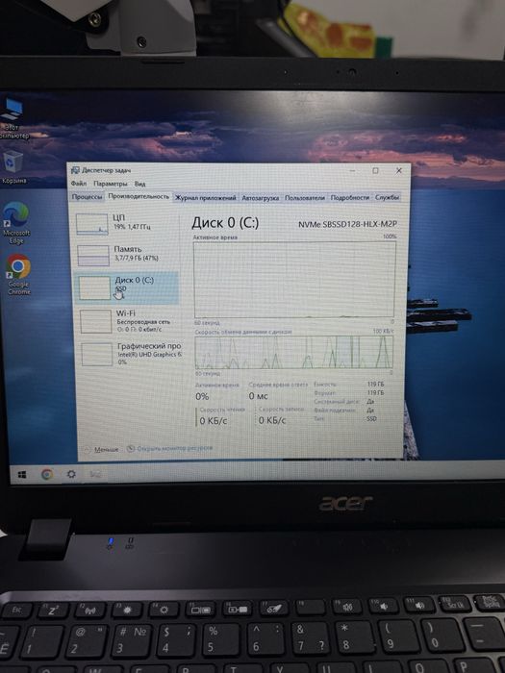Minimize the Task Manager window
The height and width of the screenshot is (673, 505).
click(352, 170)
